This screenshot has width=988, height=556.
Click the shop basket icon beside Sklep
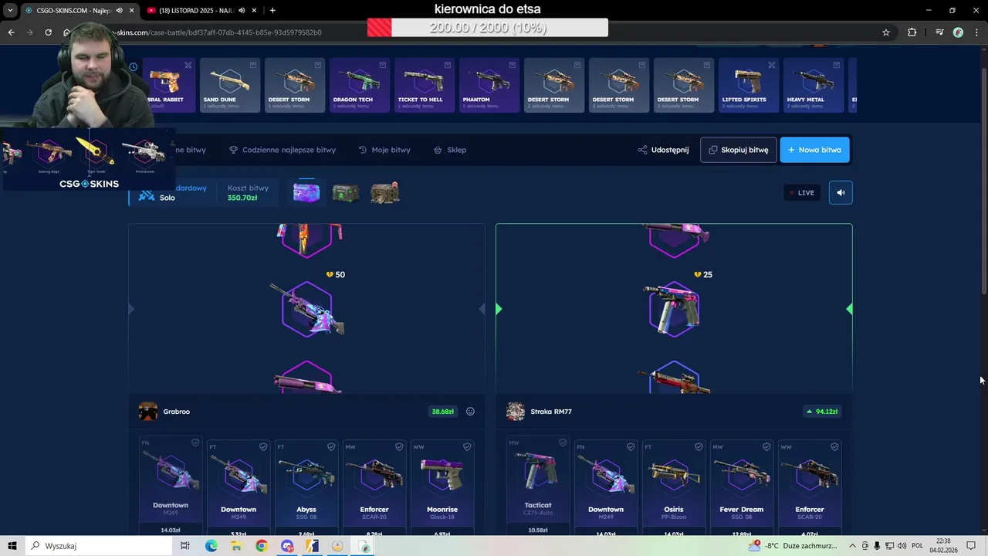click(x=438, y=150)
